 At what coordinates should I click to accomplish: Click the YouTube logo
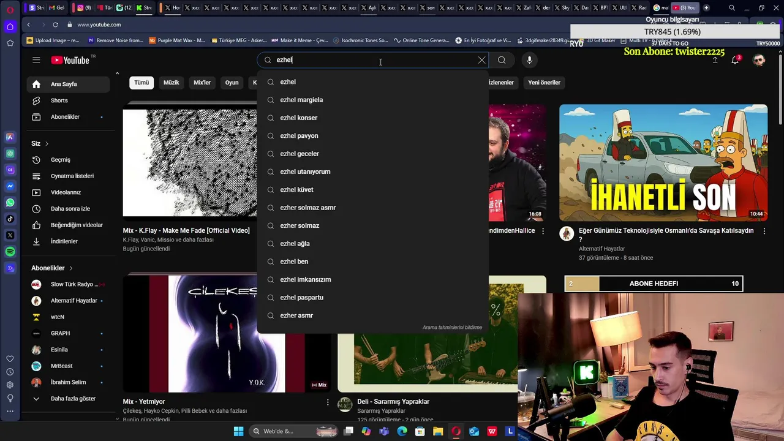[x=70, y=60]
